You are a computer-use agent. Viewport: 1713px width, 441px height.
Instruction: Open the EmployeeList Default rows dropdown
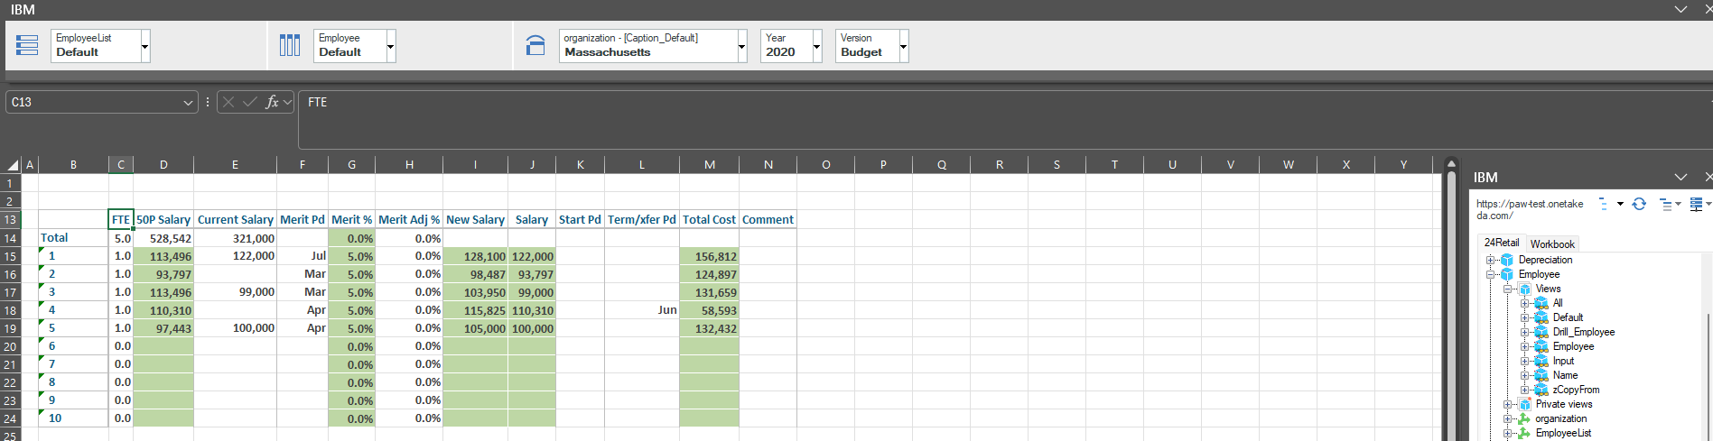pos(144,46)
